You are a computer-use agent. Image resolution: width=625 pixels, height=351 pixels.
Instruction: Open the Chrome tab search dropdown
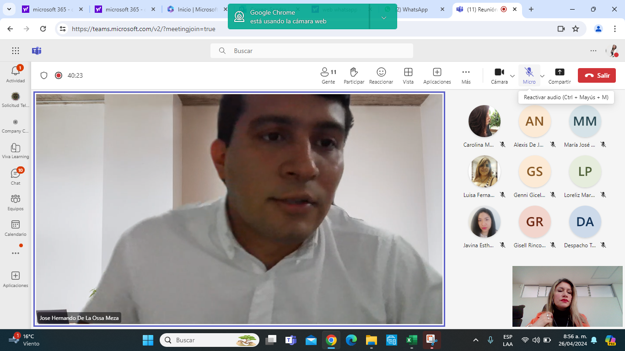click(x=9, y=9)
